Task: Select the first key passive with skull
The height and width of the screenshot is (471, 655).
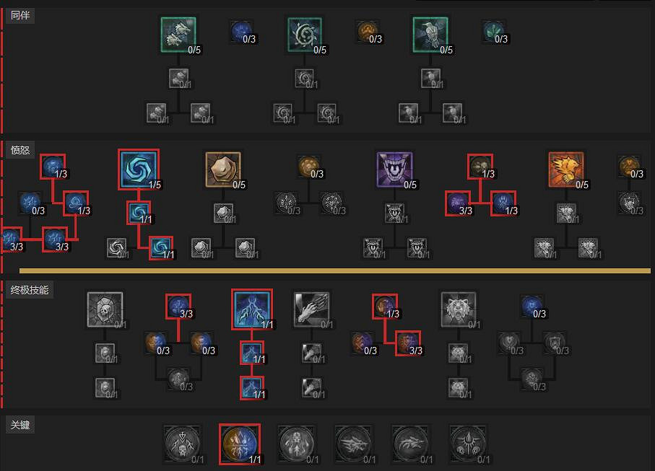Action: tap(183, 444)
